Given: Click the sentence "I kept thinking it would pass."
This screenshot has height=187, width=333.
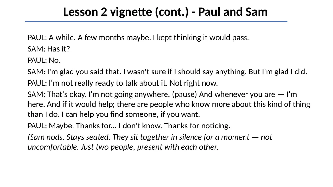Looking at the screenshot, I should coord(201,38).
